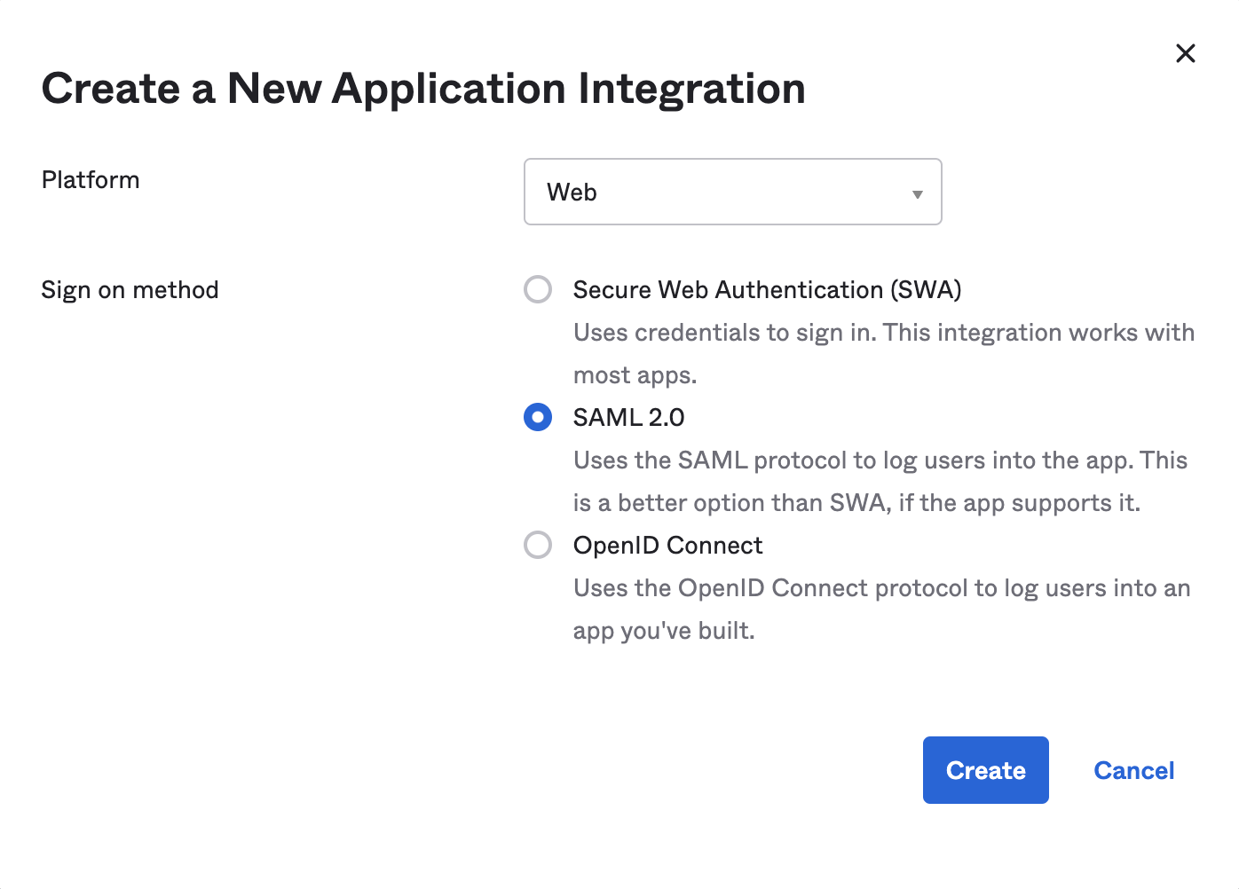Click Cancel to dismiss the dialog
The image size is (1239, 889).
pos(1133,770)
